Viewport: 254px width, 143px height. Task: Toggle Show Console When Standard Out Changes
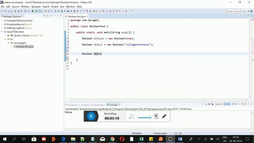225,104
